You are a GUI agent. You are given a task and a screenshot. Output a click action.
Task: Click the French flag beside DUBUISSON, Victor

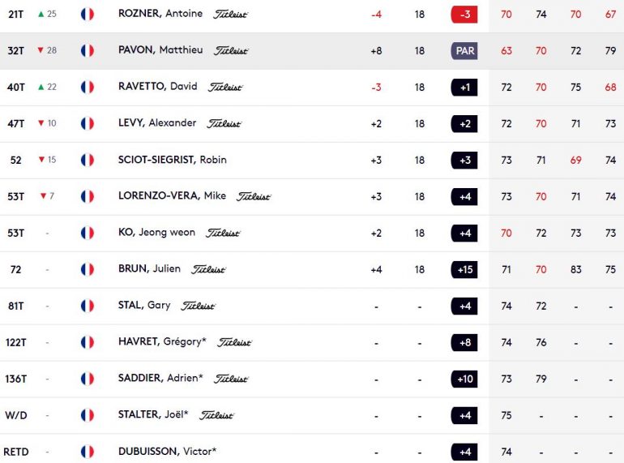pos(88,452)
